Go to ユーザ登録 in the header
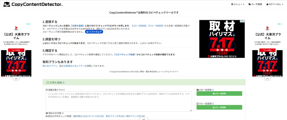The image size is (287, 120). coord(255,4)
